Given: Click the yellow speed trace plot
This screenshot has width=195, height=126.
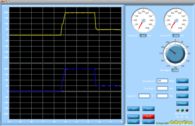Looking at the screenshot, I should point(65,35).
